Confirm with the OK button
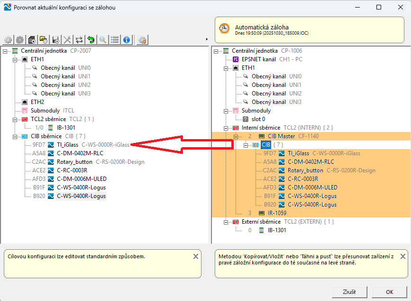411x301 pixels. tap(389, 292)
